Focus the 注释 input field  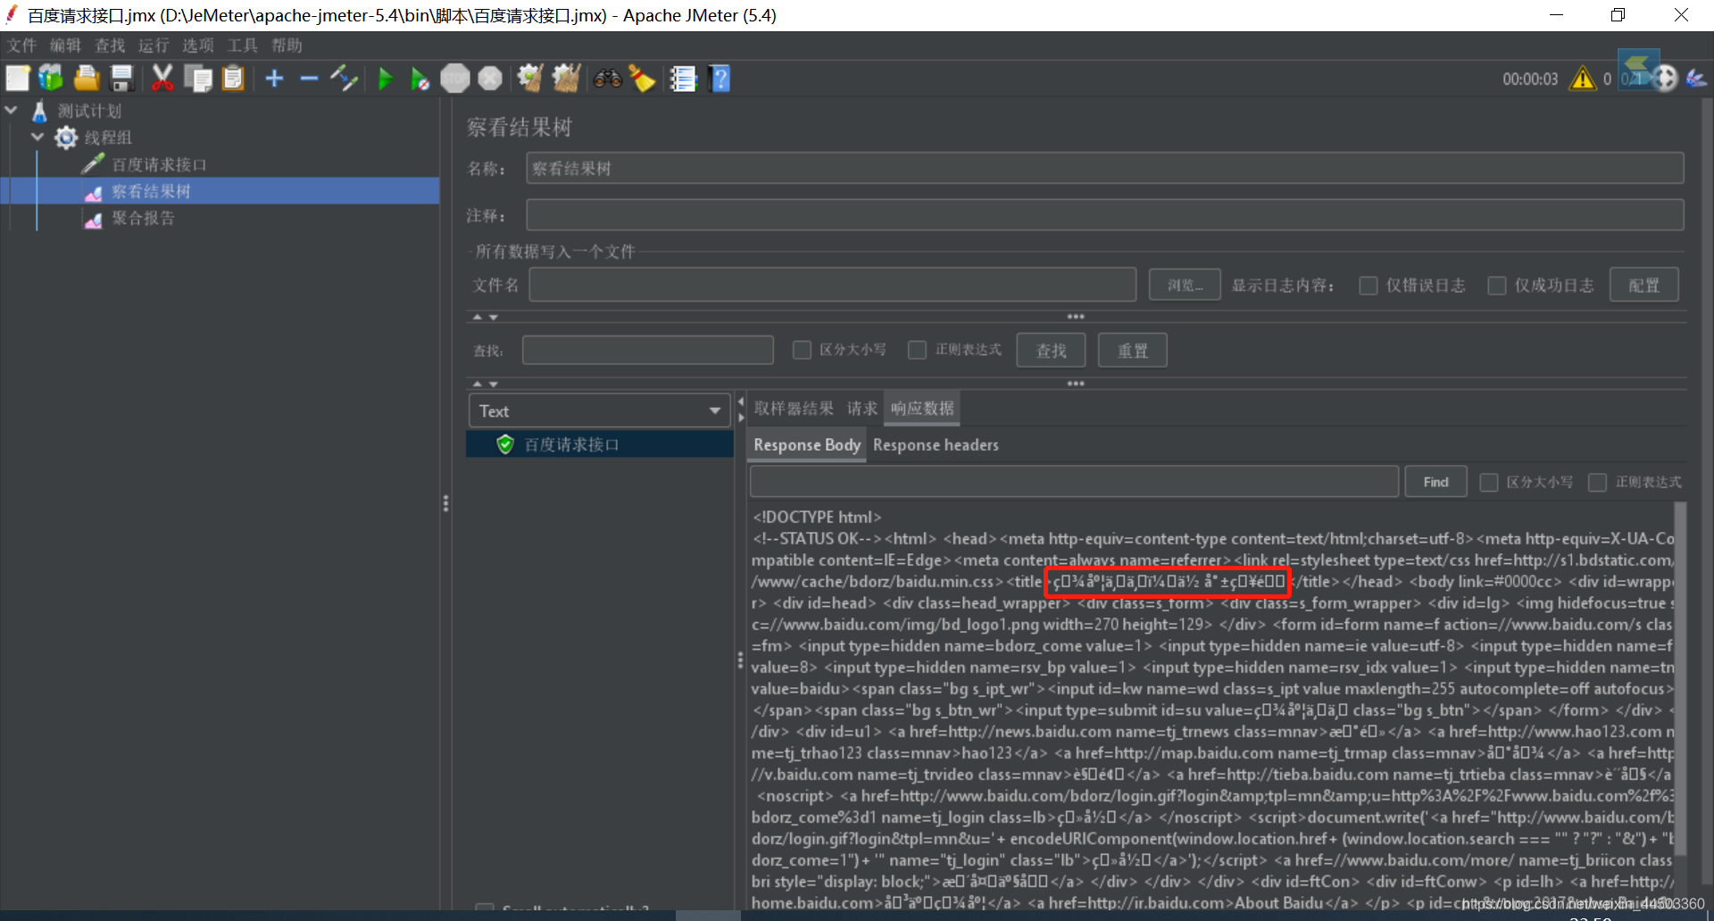tap(1104, 215)
